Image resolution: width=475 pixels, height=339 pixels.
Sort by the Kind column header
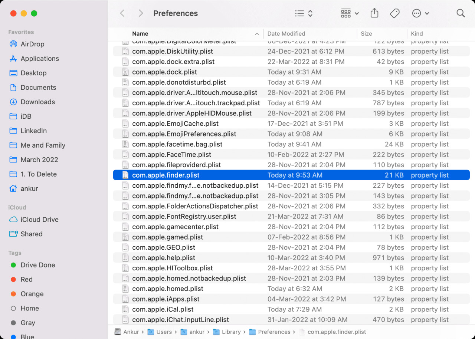coord(417,34)
